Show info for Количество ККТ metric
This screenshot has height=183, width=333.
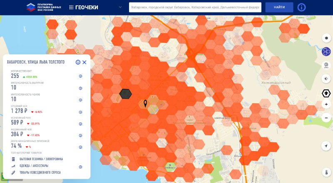pos(80,76)
